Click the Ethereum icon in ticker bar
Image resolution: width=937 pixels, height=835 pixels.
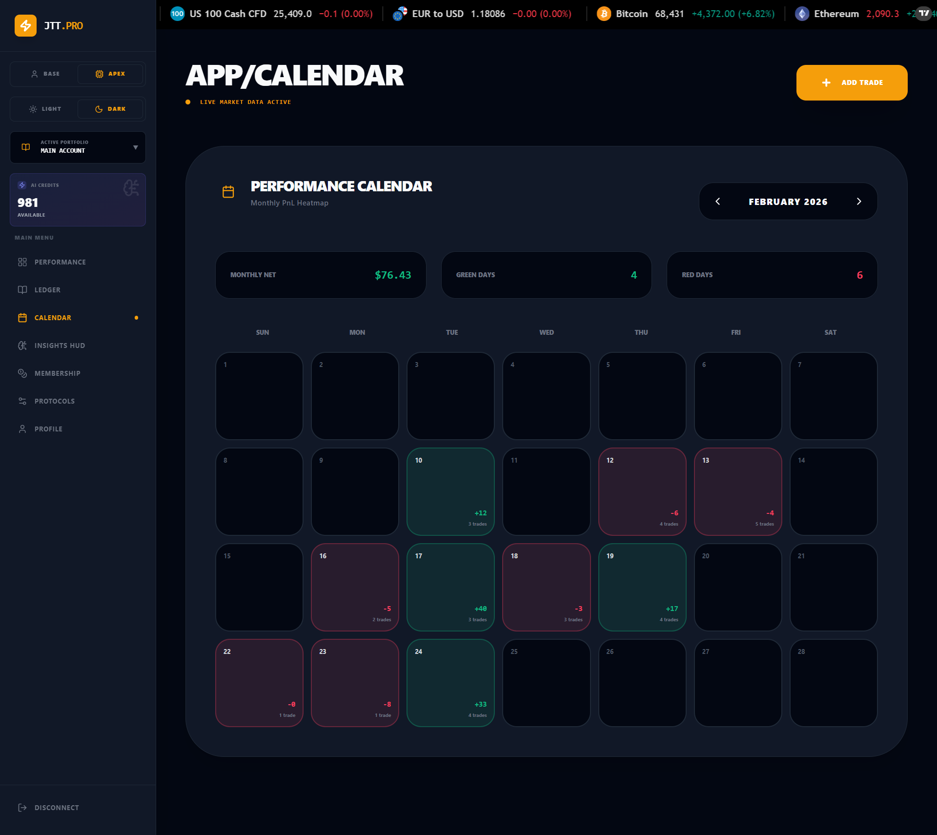click(802, 14)
